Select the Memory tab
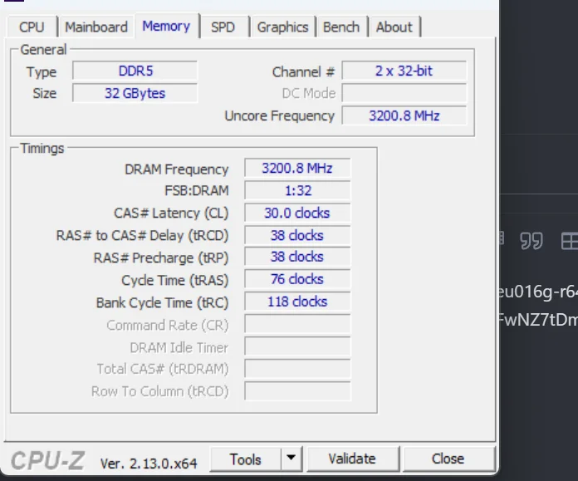Screen dimensions: 578x481 point(167,26)
